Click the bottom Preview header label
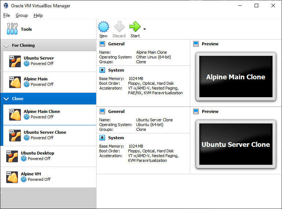 [210, 111]
